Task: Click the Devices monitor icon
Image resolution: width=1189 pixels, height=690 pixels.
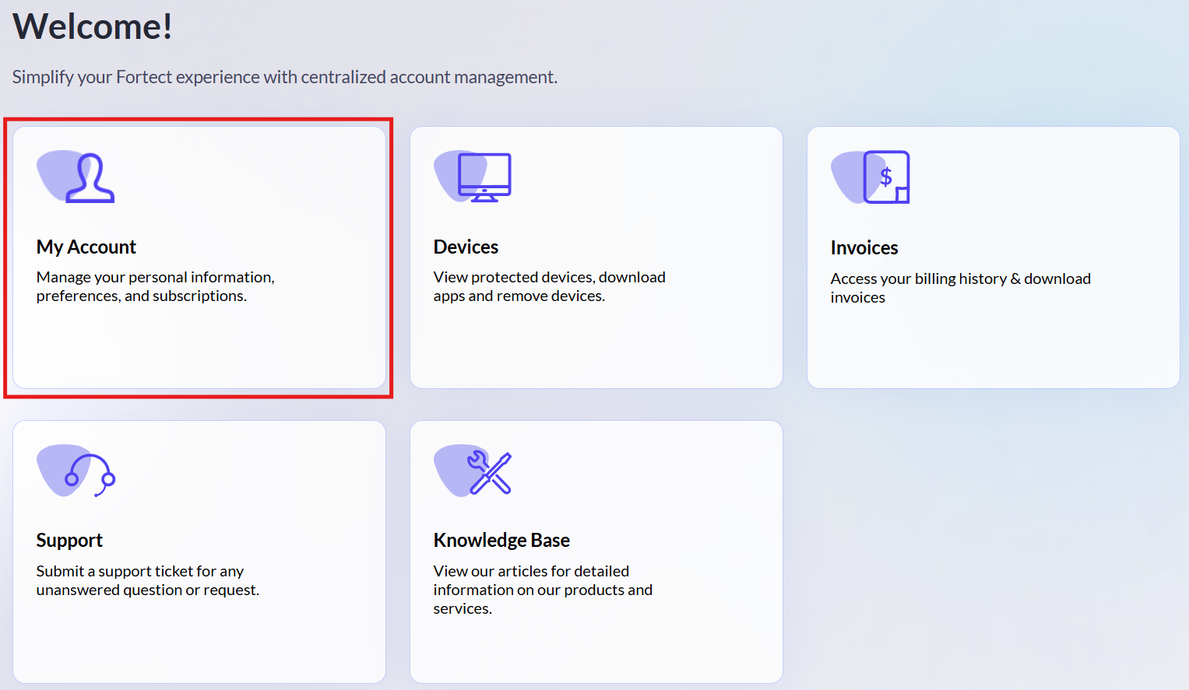Action: pos(473,177)
